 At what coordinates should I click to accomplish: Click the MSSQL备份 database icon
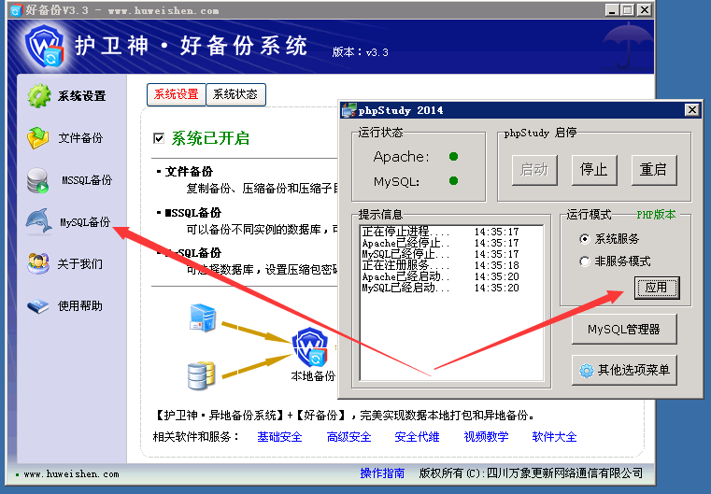(x=37, y=180)
